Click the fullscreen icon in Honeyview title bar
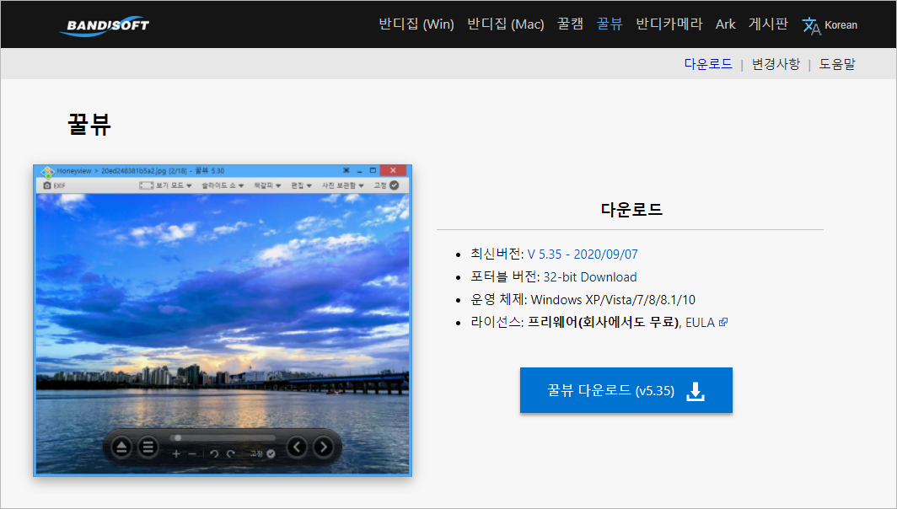 [346, 170]
